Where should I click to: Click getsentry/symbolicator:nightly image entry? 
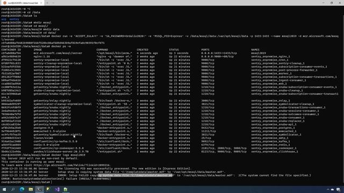(x=58, y=135)
